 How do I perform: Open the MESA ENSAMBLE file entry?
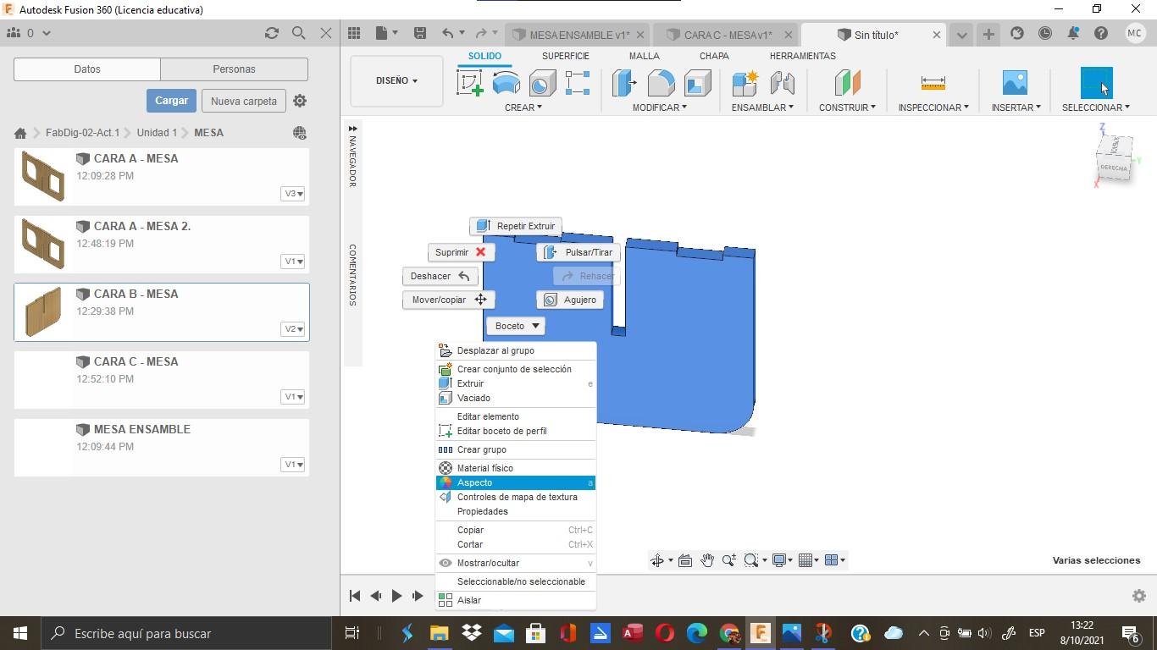click(162, 448)
